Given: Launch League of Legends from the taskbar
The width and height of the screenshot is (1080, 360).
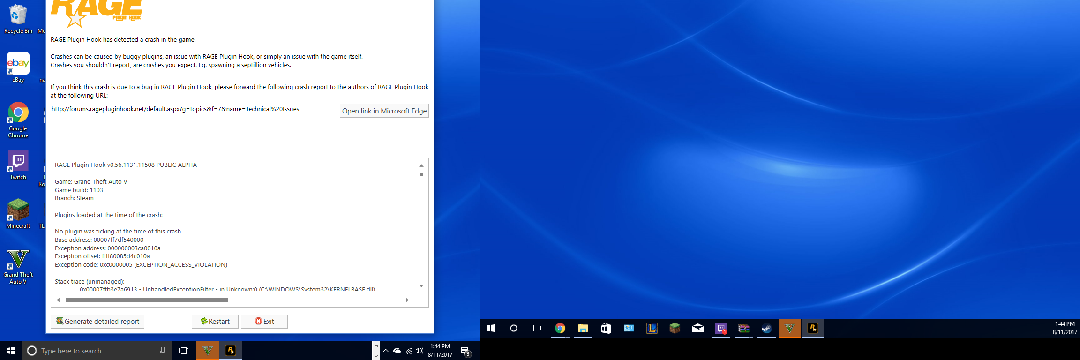Looking at the screenshot, I should pyautogui.click(x=652, y=328).
